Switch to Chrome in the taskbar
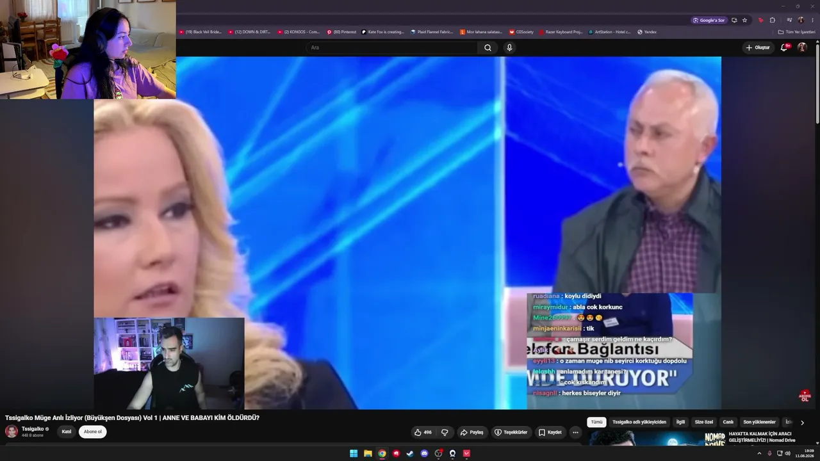The width and height of the screenshot is (820, 461). (x=382, y=453)
